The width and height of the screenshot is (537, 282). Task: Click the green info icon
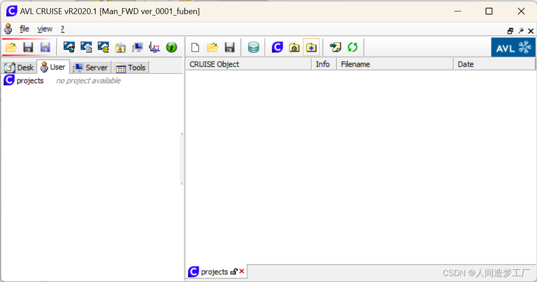click(172, 47)
